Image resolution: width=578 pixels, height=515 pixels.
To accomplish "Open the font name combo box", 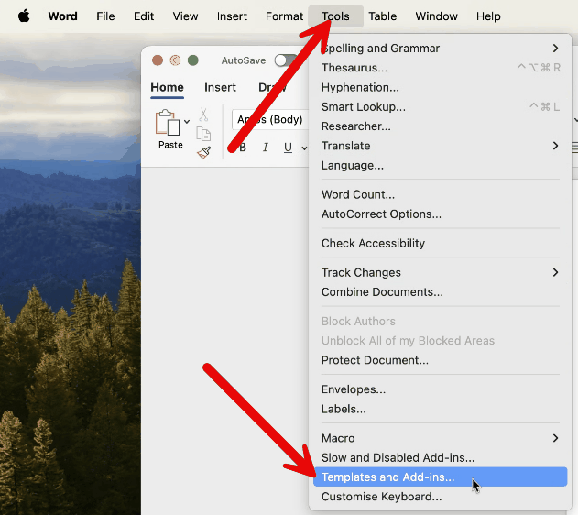I will [270, 119].
